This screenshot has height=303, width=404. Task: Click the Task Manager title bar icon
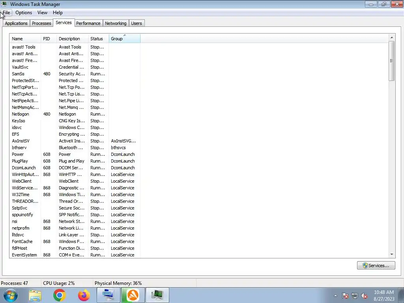tap(4, 4)
